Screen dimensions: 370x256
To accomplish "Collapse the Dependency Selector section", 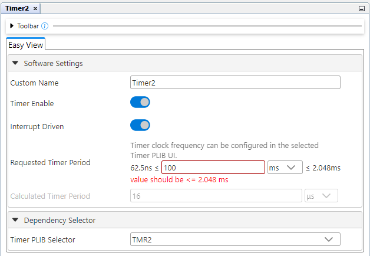I will [x=15, y=220].
